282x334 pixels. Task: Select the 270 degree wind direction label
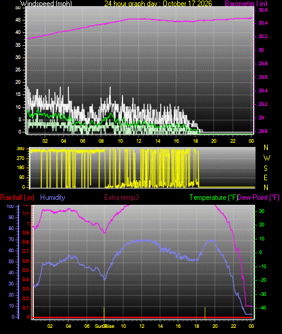point(20,158)
